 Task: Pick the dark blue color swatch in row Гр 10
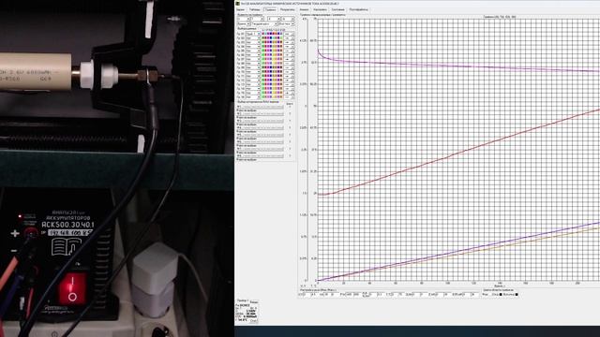pyautogui.click(x=271, y=71)
